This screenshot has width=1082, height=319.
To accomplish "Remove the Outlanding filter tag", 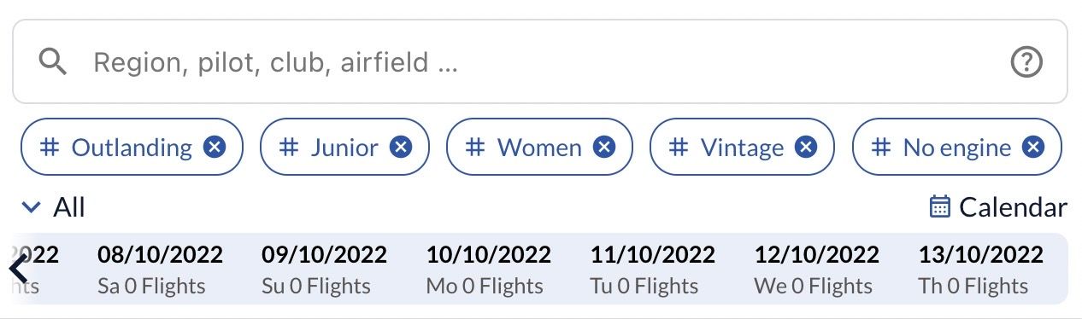I will tap(215, 148).
